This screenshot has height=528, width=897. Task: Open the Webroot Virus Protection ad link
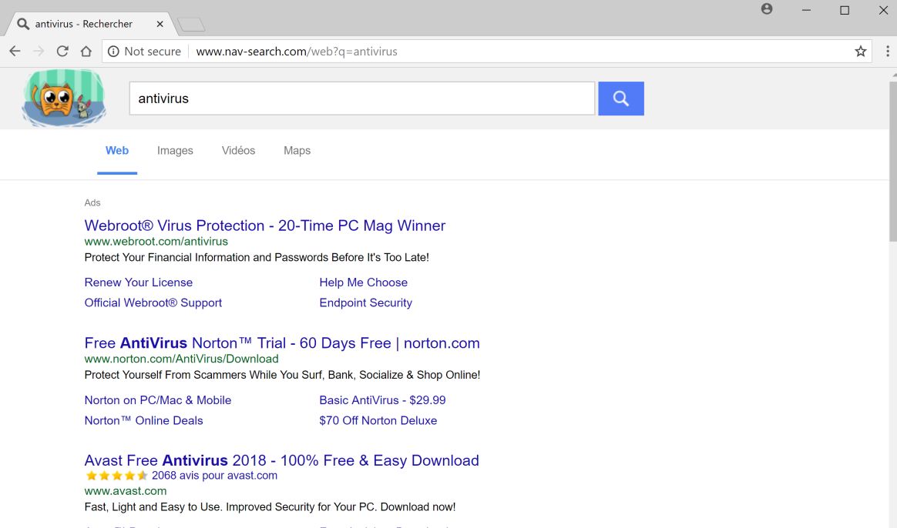tap(264, 226)
